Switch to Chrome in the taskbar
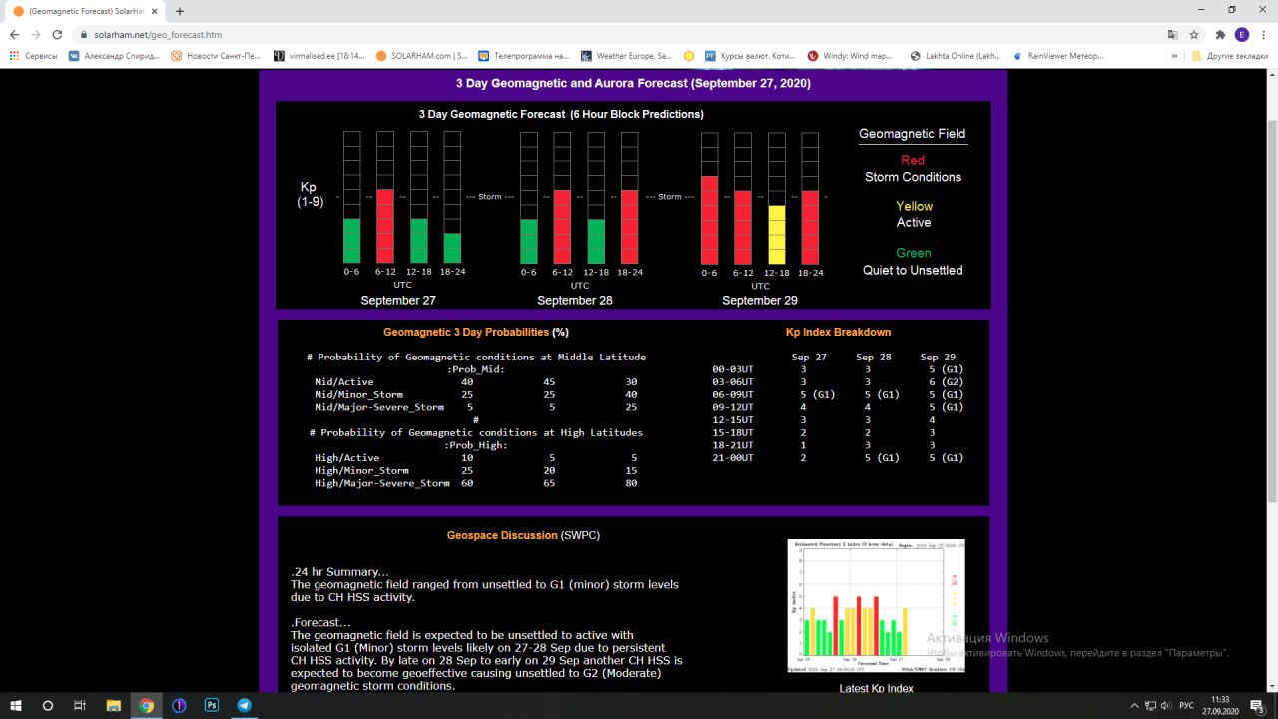The width and height of the screenshot is (1278, 719). pos(146,705)
